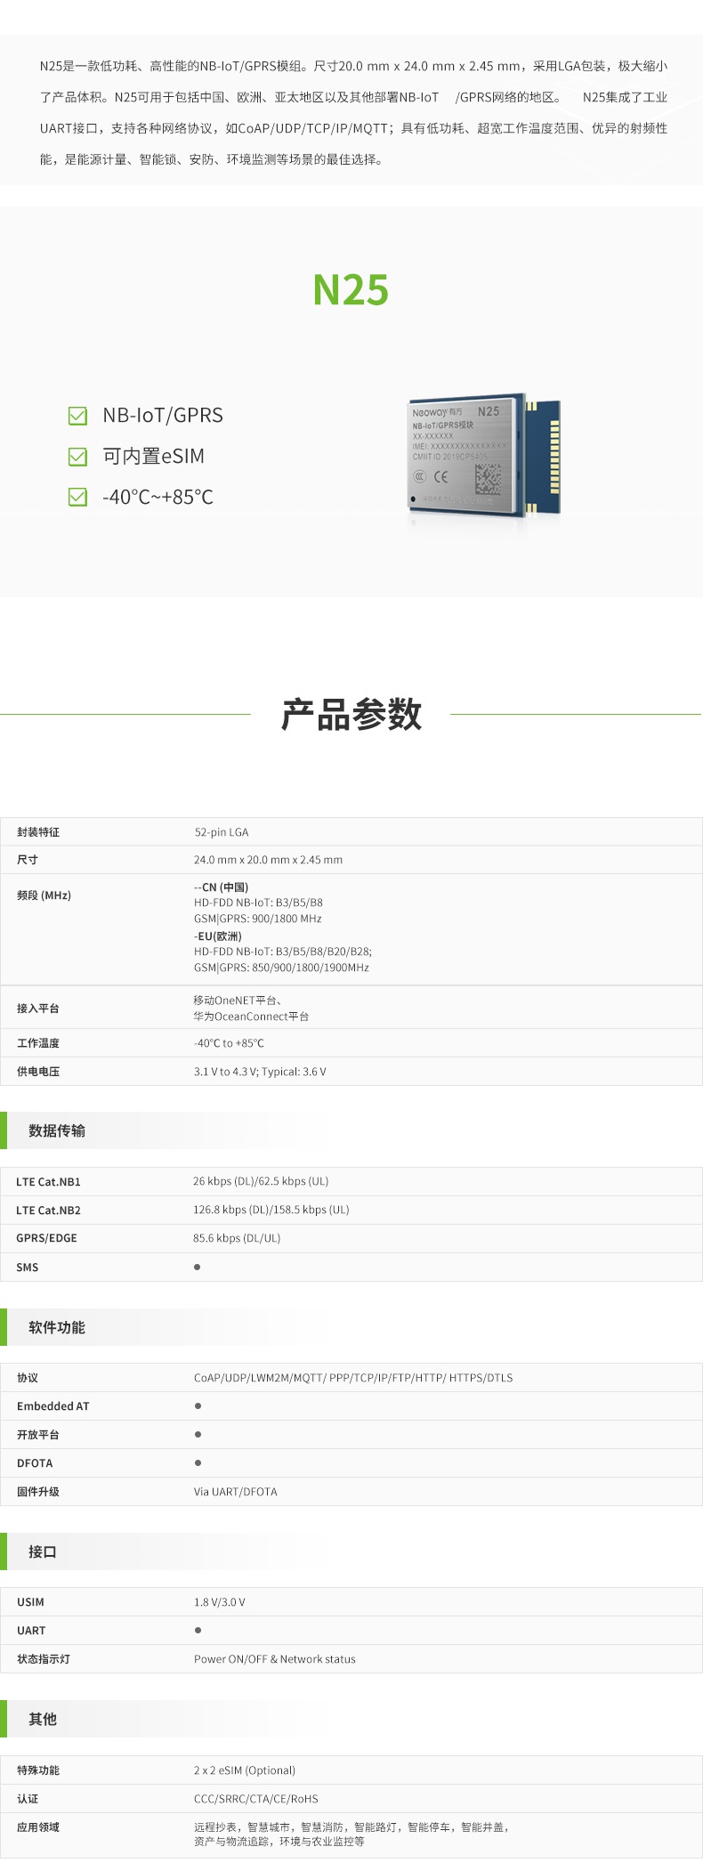Screen dimensions: 703x1863
Task: Click the USIM row label
Action: coord(30,1602)
